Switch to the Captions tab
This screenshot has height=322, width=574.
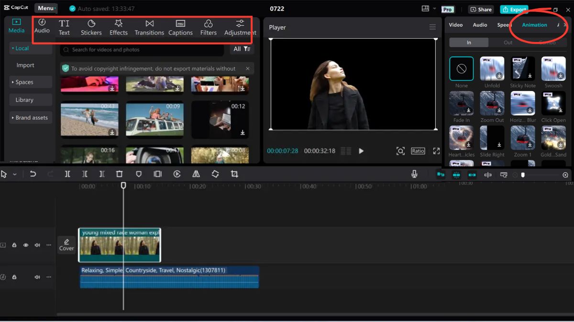tap(180, 28)
